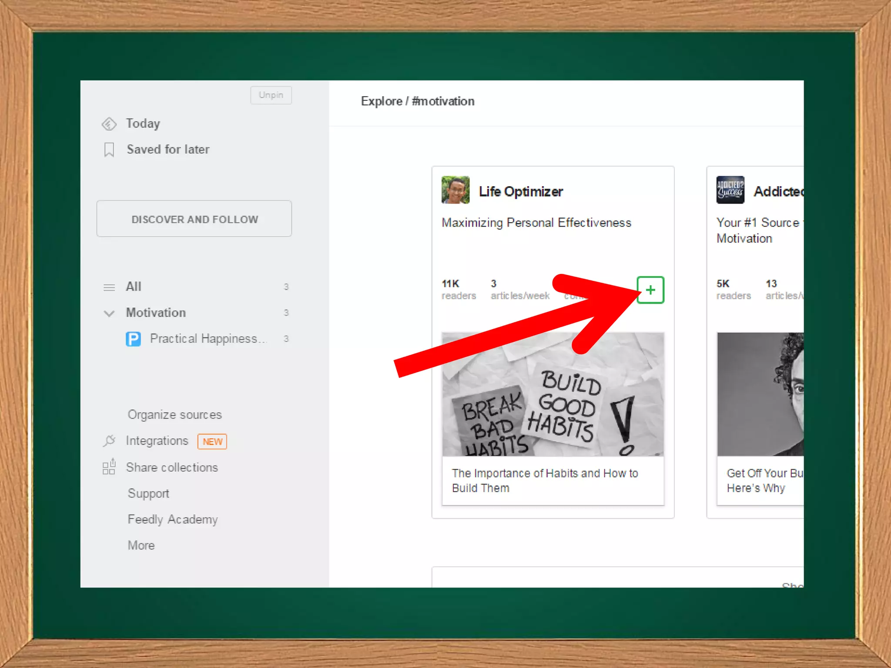Click the Saved for later bookmark icon
Image resolution: width=891 pixels, height=668 pixels.
109,150
